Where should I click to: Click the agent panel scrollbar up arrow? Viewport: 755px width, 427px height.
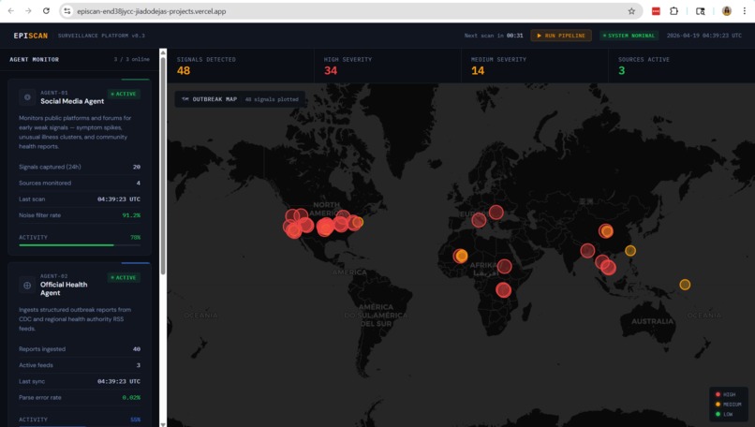163,52
